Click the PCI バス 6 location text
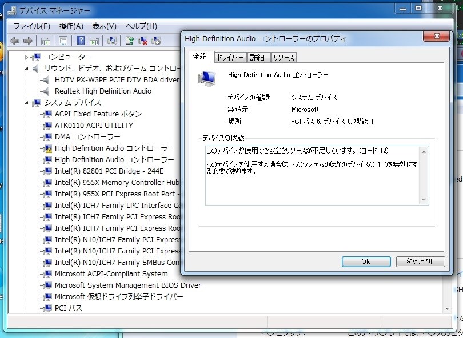Viewport: 463px width, 338px height. [332, 122]
